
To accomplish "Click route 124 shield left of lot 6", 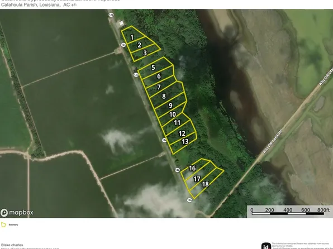I will [136, 75].
